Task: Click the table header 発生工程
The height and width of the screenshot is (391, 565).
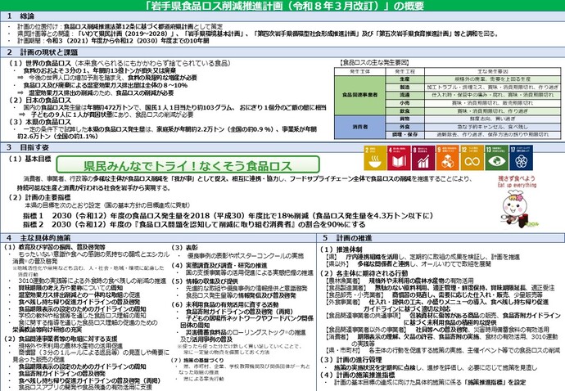Action: (x=405, y=71)
